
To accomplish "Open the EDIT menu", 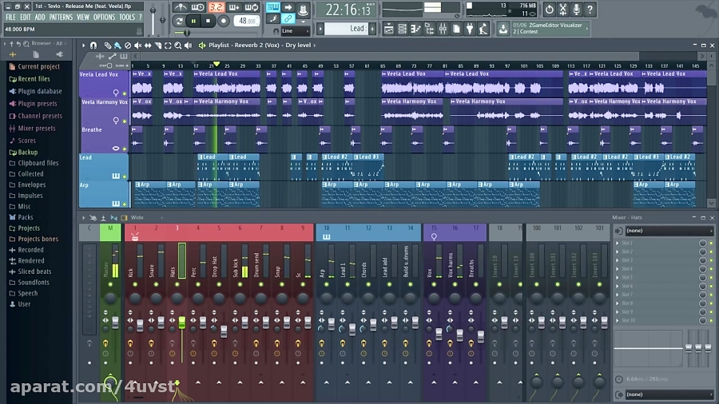I will 26,17.
